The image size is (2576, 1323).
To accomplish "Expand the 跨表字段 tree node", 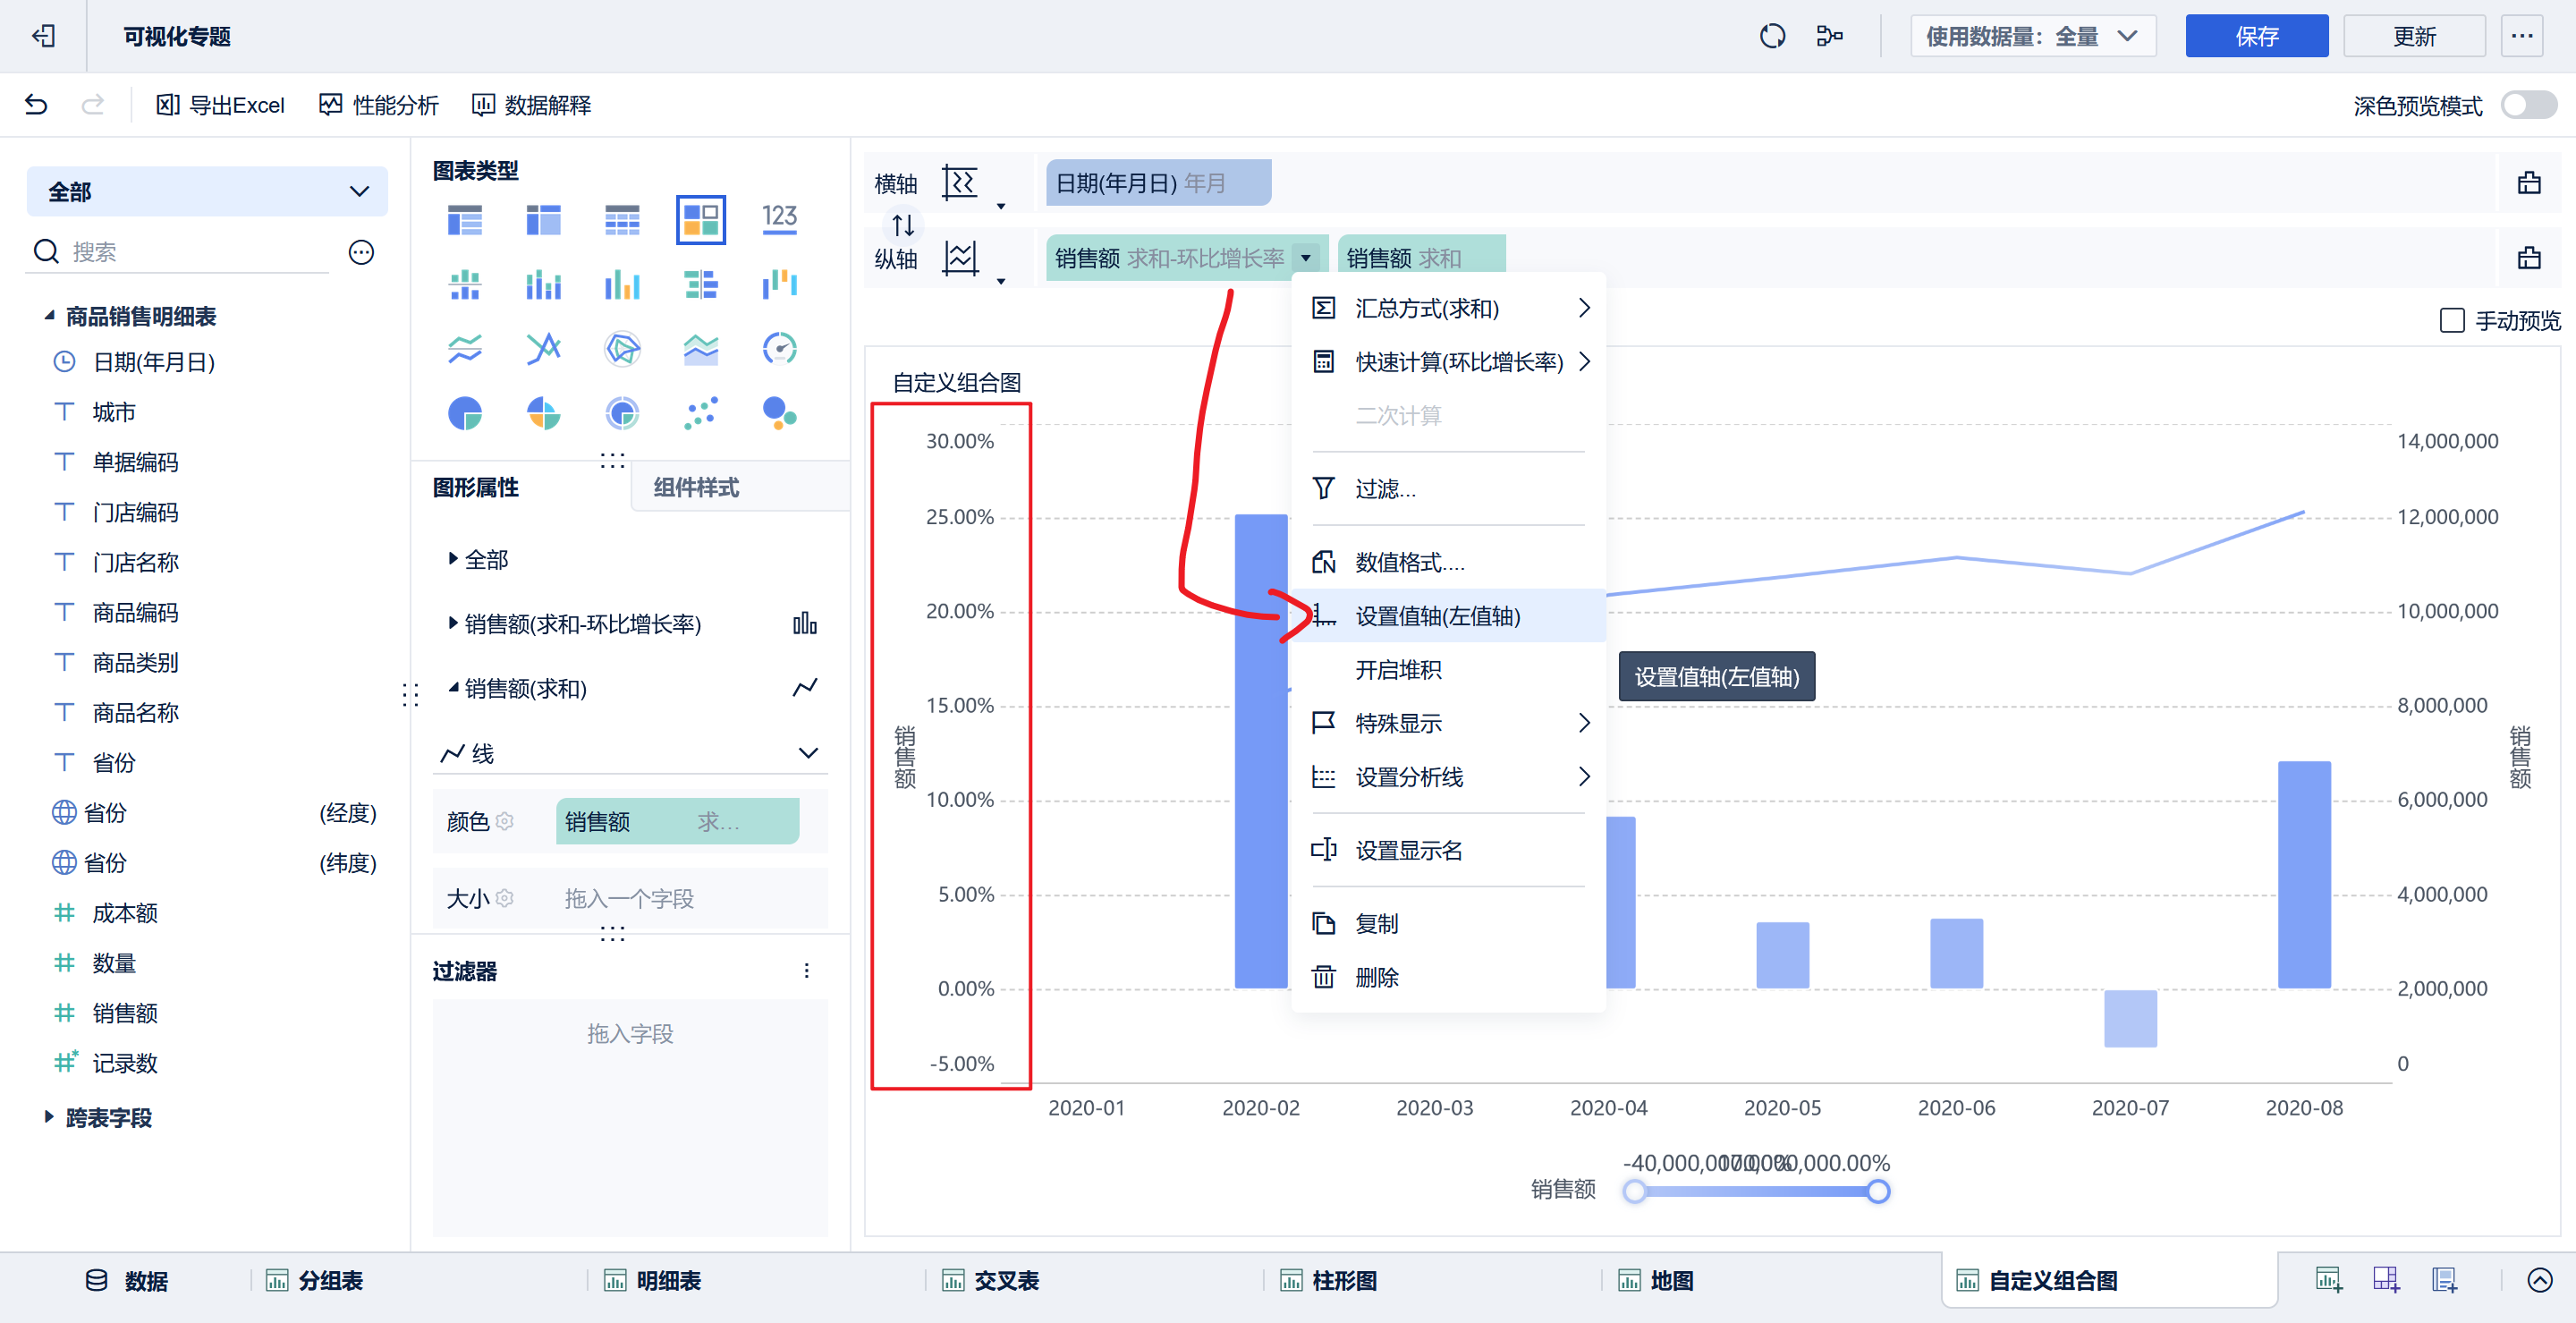I will click(49, 1117).
